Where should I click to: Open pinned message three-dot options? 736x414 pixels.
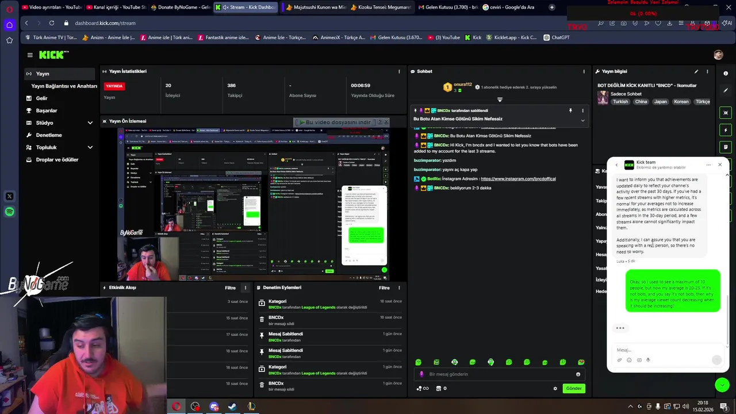(x=582, y=110)
